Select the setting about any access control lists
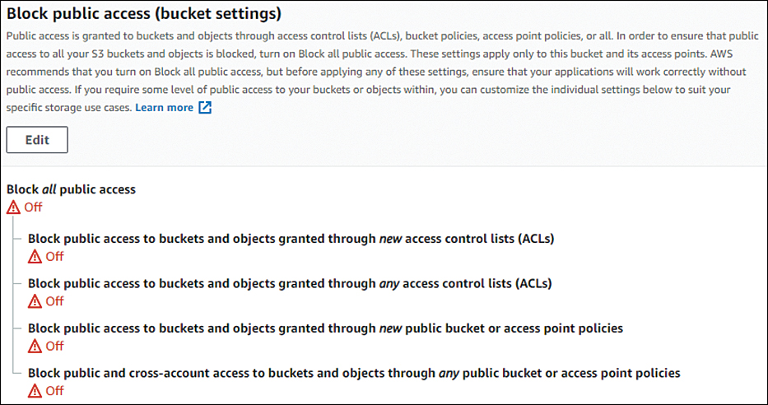The height and width of the screenshot is (405, 768). (x=290, y=283)
